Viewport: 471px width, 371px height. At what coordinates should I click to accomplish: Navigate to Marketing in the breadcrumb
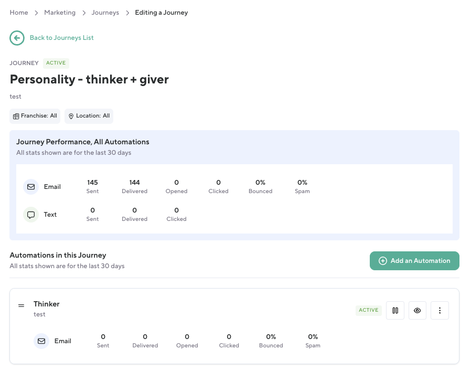pyautogui.click(x=60, y=13)
